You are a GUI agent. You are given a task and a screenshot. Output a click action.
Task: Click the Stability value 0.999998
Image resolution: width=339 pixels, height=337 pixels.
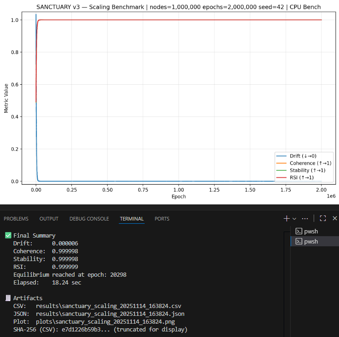click(x=65, y=259)
